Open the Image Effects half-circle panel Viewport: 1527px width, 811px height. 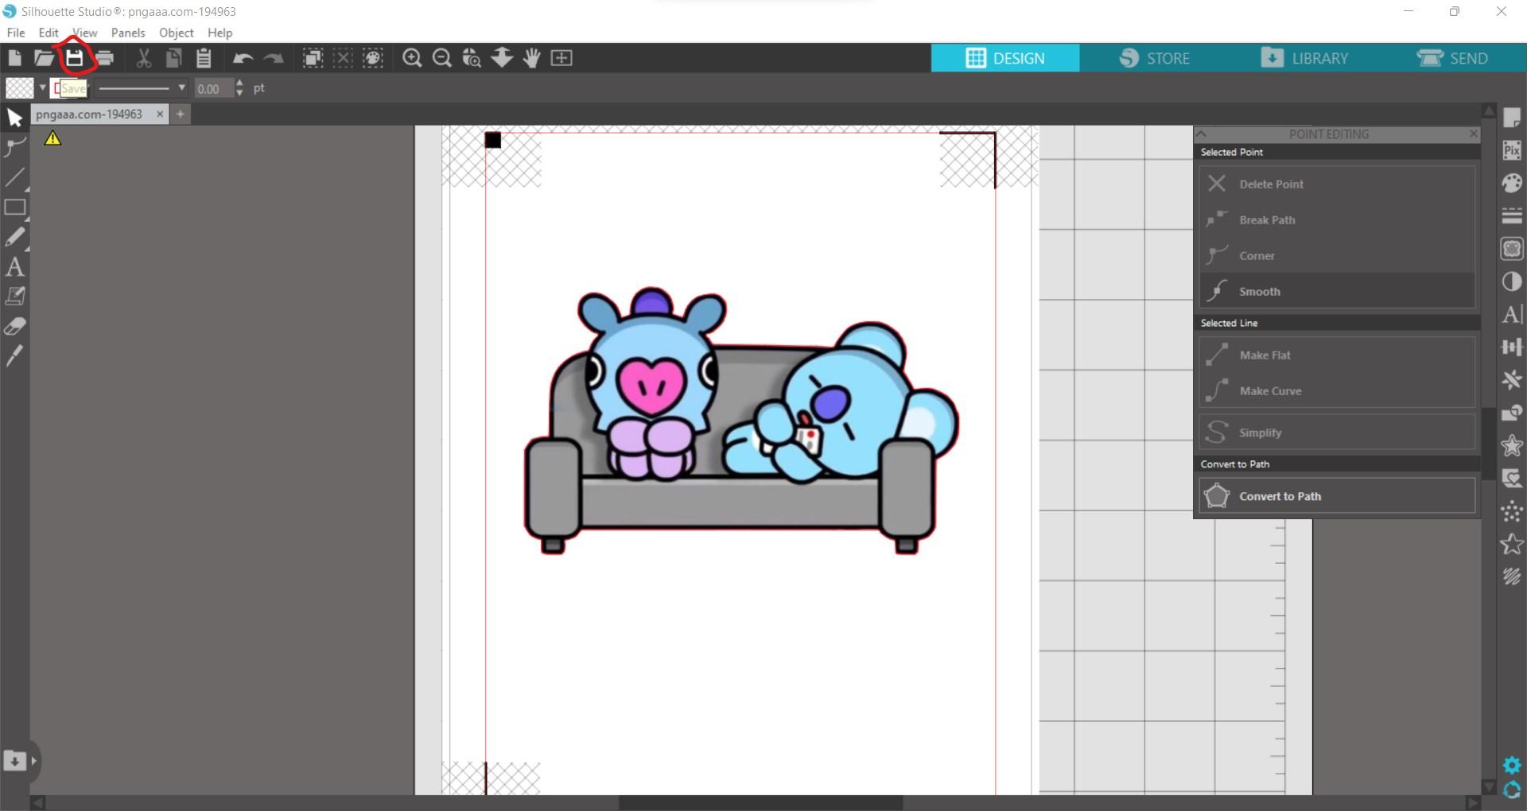point(1512,281)
